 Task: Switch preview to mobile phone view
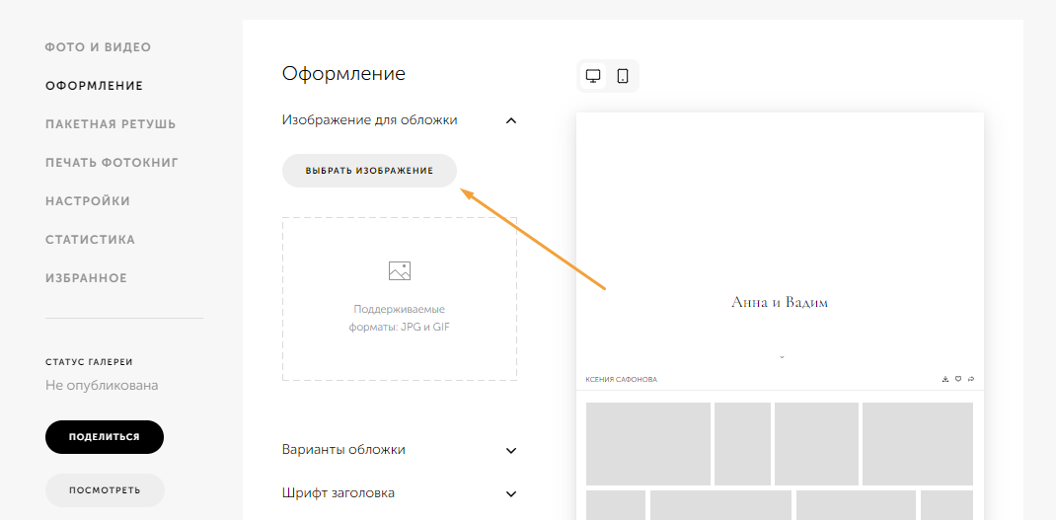click(623, 76)
